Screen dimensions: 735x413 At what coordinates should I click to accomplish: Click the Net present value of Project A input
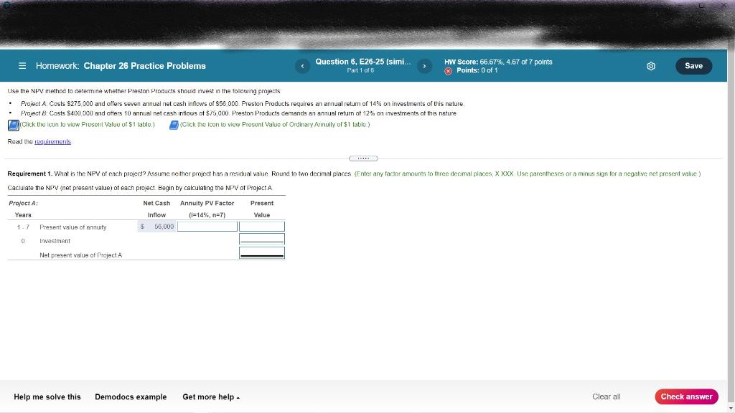pos(262,253)
